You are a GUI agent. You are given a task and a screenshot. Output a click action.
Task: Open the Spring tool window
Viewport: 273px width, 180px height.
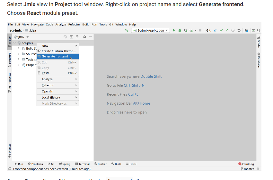(x=65, y=164)
